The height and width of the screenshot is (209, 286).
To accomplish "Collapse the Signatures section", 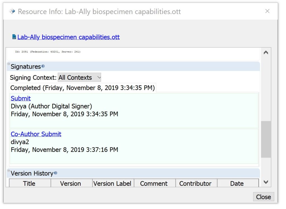I will click(9, 64).
